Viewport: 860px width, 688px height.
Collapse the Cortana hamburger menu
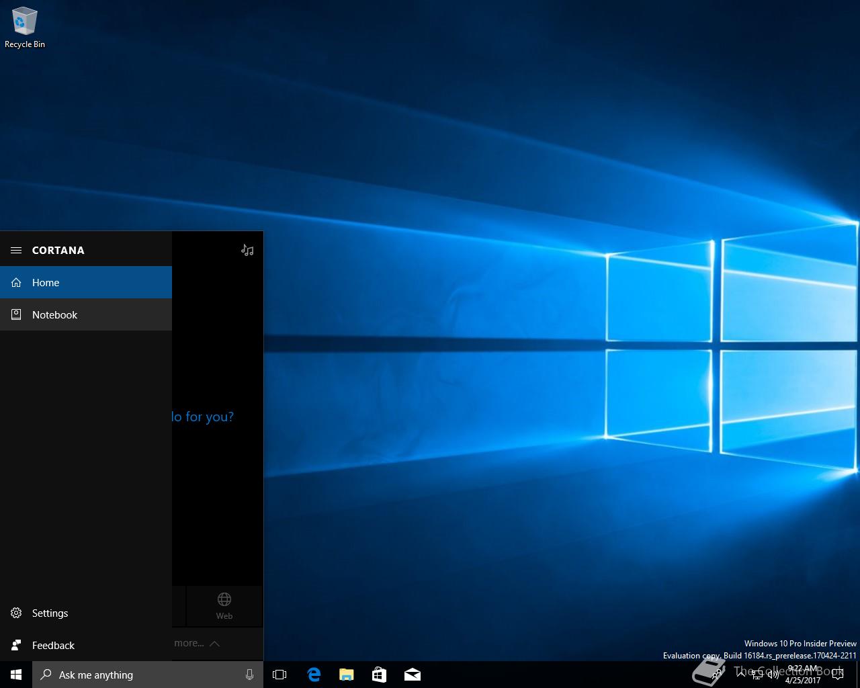(x=16, y=250)
